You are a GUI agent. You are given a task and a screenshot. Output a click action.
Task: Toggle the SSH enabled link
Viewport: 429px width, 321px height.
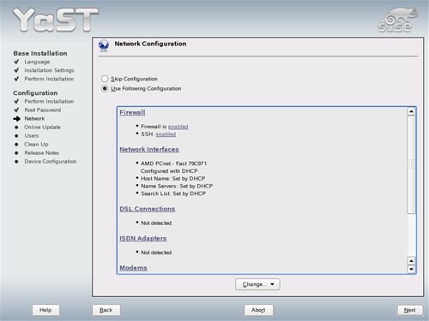click(x=166, y=134)
